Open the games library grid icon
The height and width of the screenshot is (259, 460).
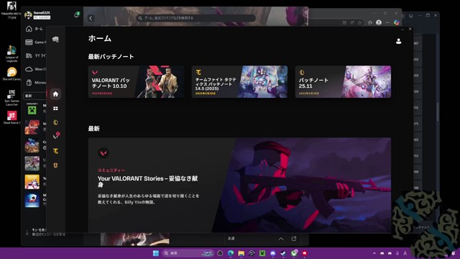click(55, 109)
